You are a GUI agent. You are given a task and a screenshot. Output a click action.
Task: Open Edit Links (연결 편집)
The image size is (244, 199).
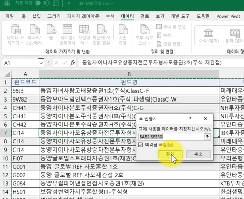[168, 44]
